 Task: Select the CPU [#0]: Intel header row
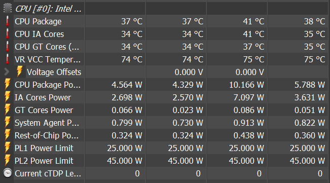pyautogui.click(x=48, y=9)
